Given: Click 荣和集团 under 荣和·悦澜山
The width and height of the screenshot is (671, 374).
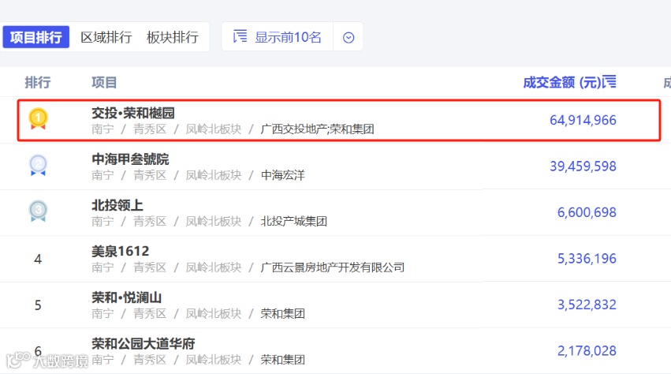Looking at the screenshot, I should tap(283, 314).
